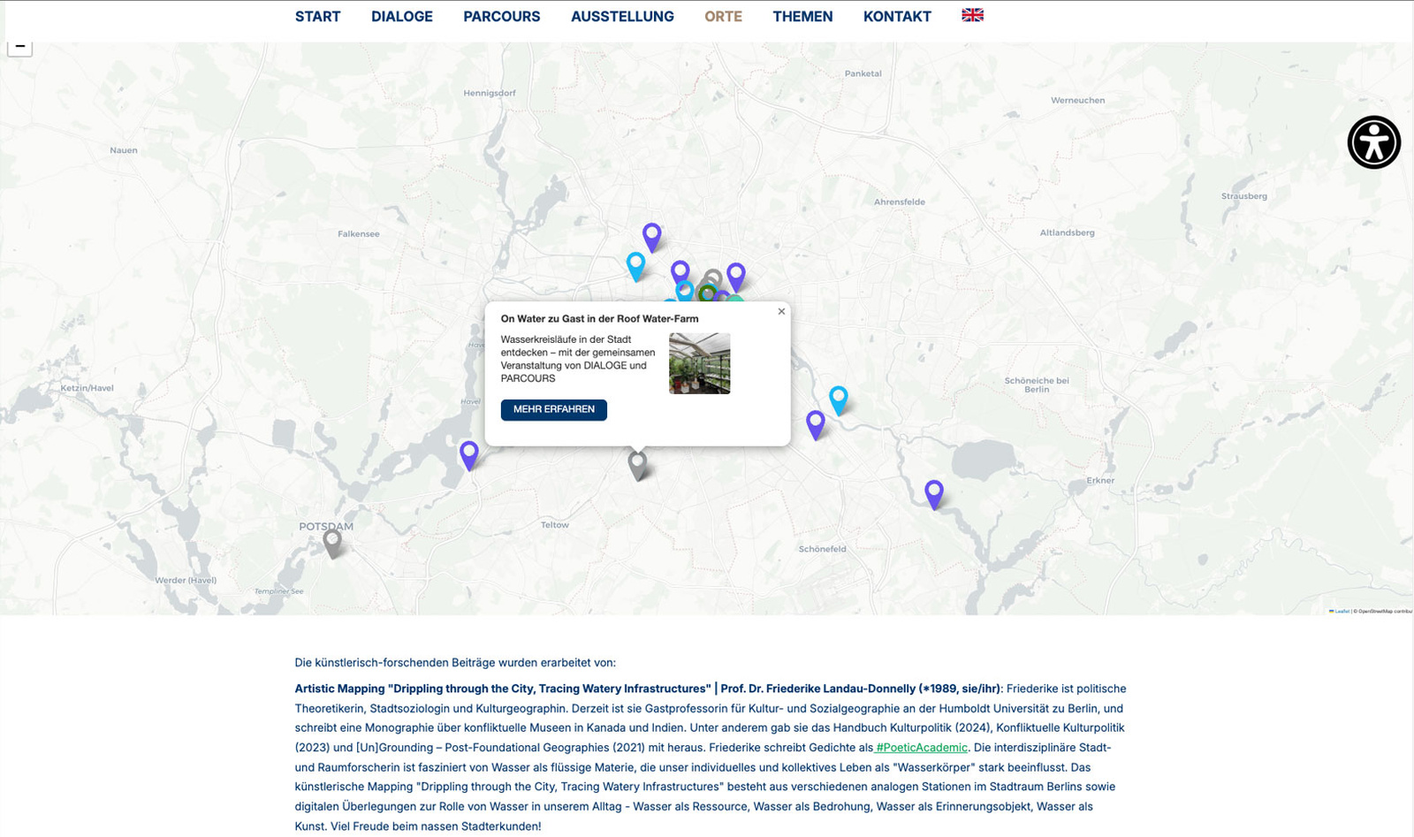
Task: Click the topmost purple map marker
Action: [651, 237]
